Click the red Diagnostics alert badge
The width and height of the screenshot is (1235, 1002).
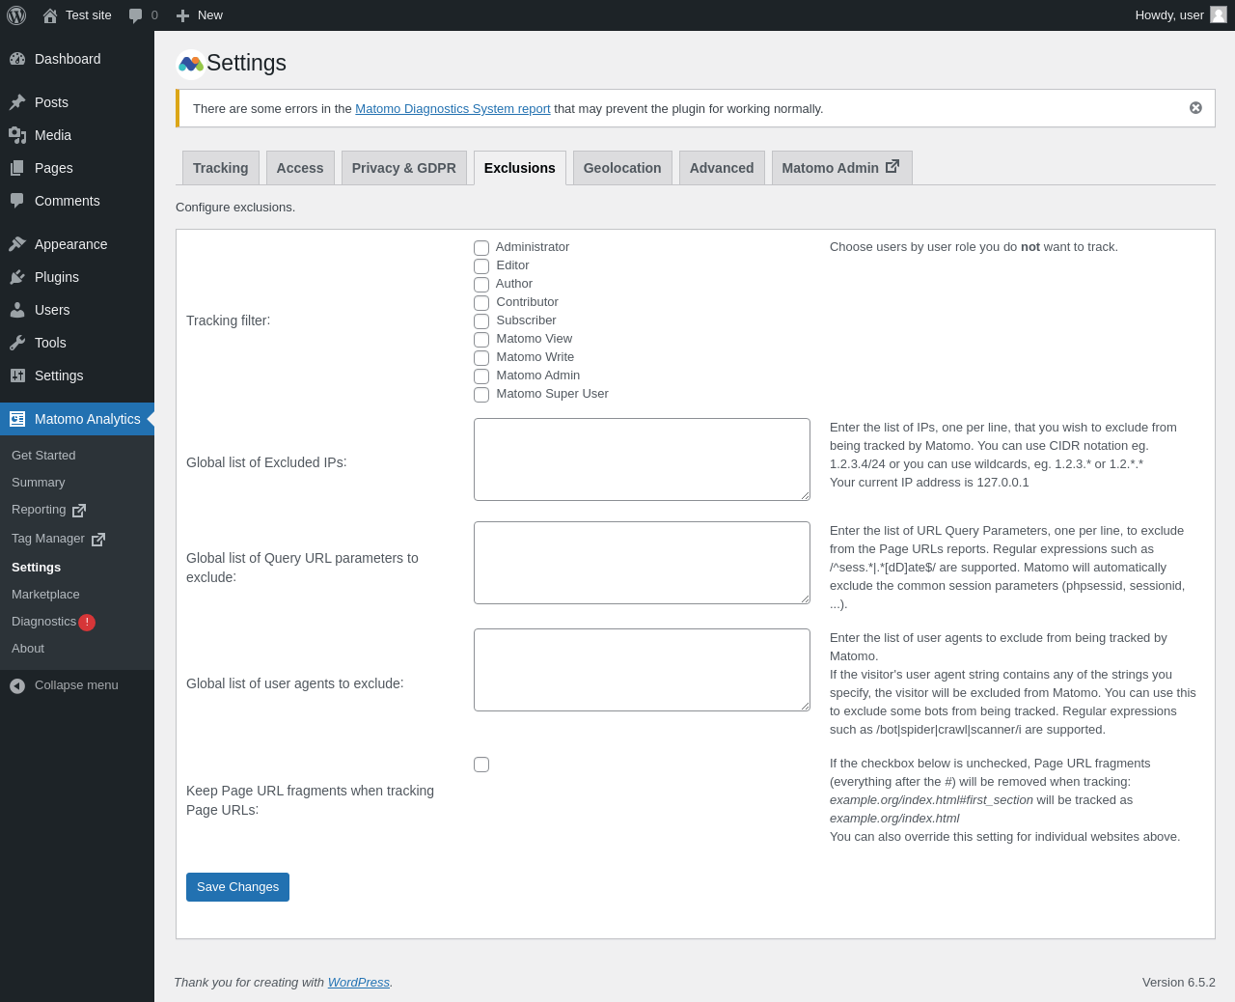coord(87,623)
